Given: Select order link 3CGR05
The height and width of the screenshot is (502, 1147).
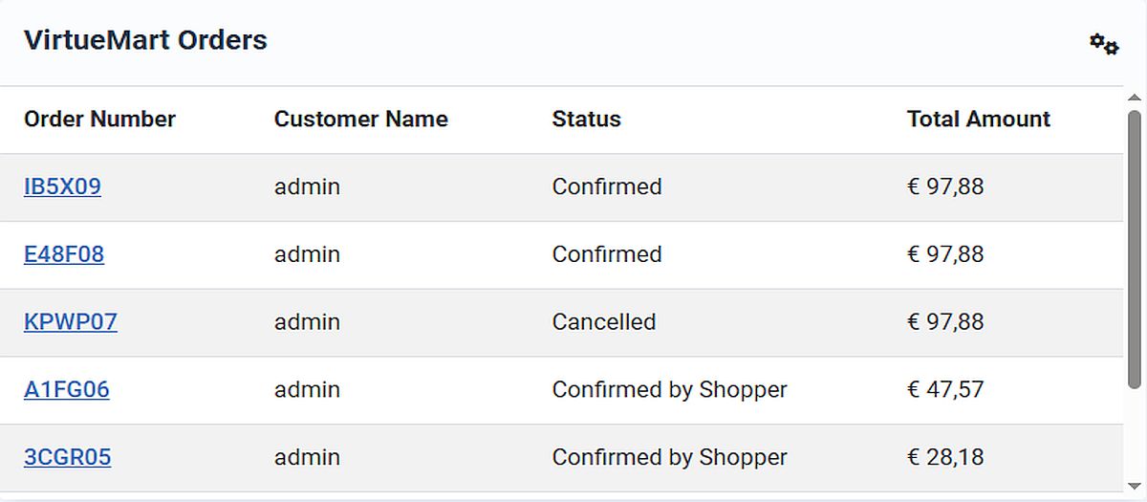Looking at the screenshot, I should [68, 458].
